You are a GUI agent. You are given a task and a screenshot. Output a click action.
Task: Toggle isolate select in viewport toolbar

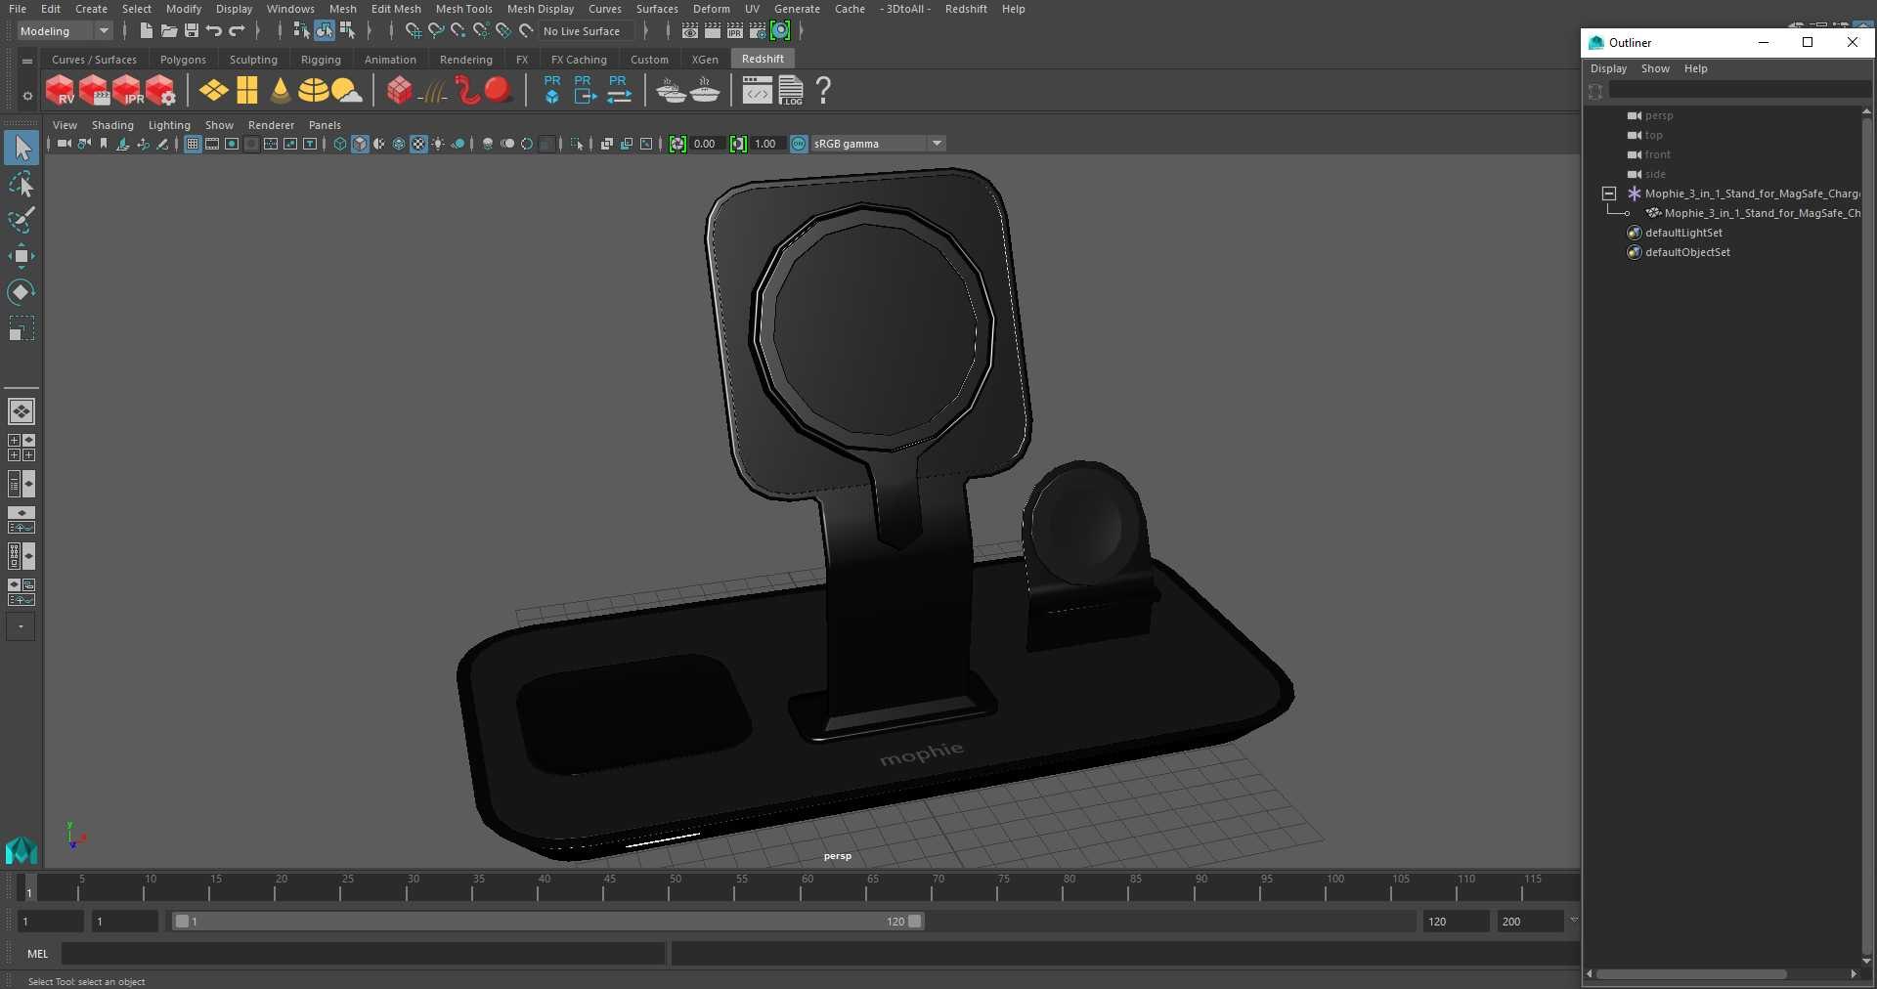pos(577,144)
